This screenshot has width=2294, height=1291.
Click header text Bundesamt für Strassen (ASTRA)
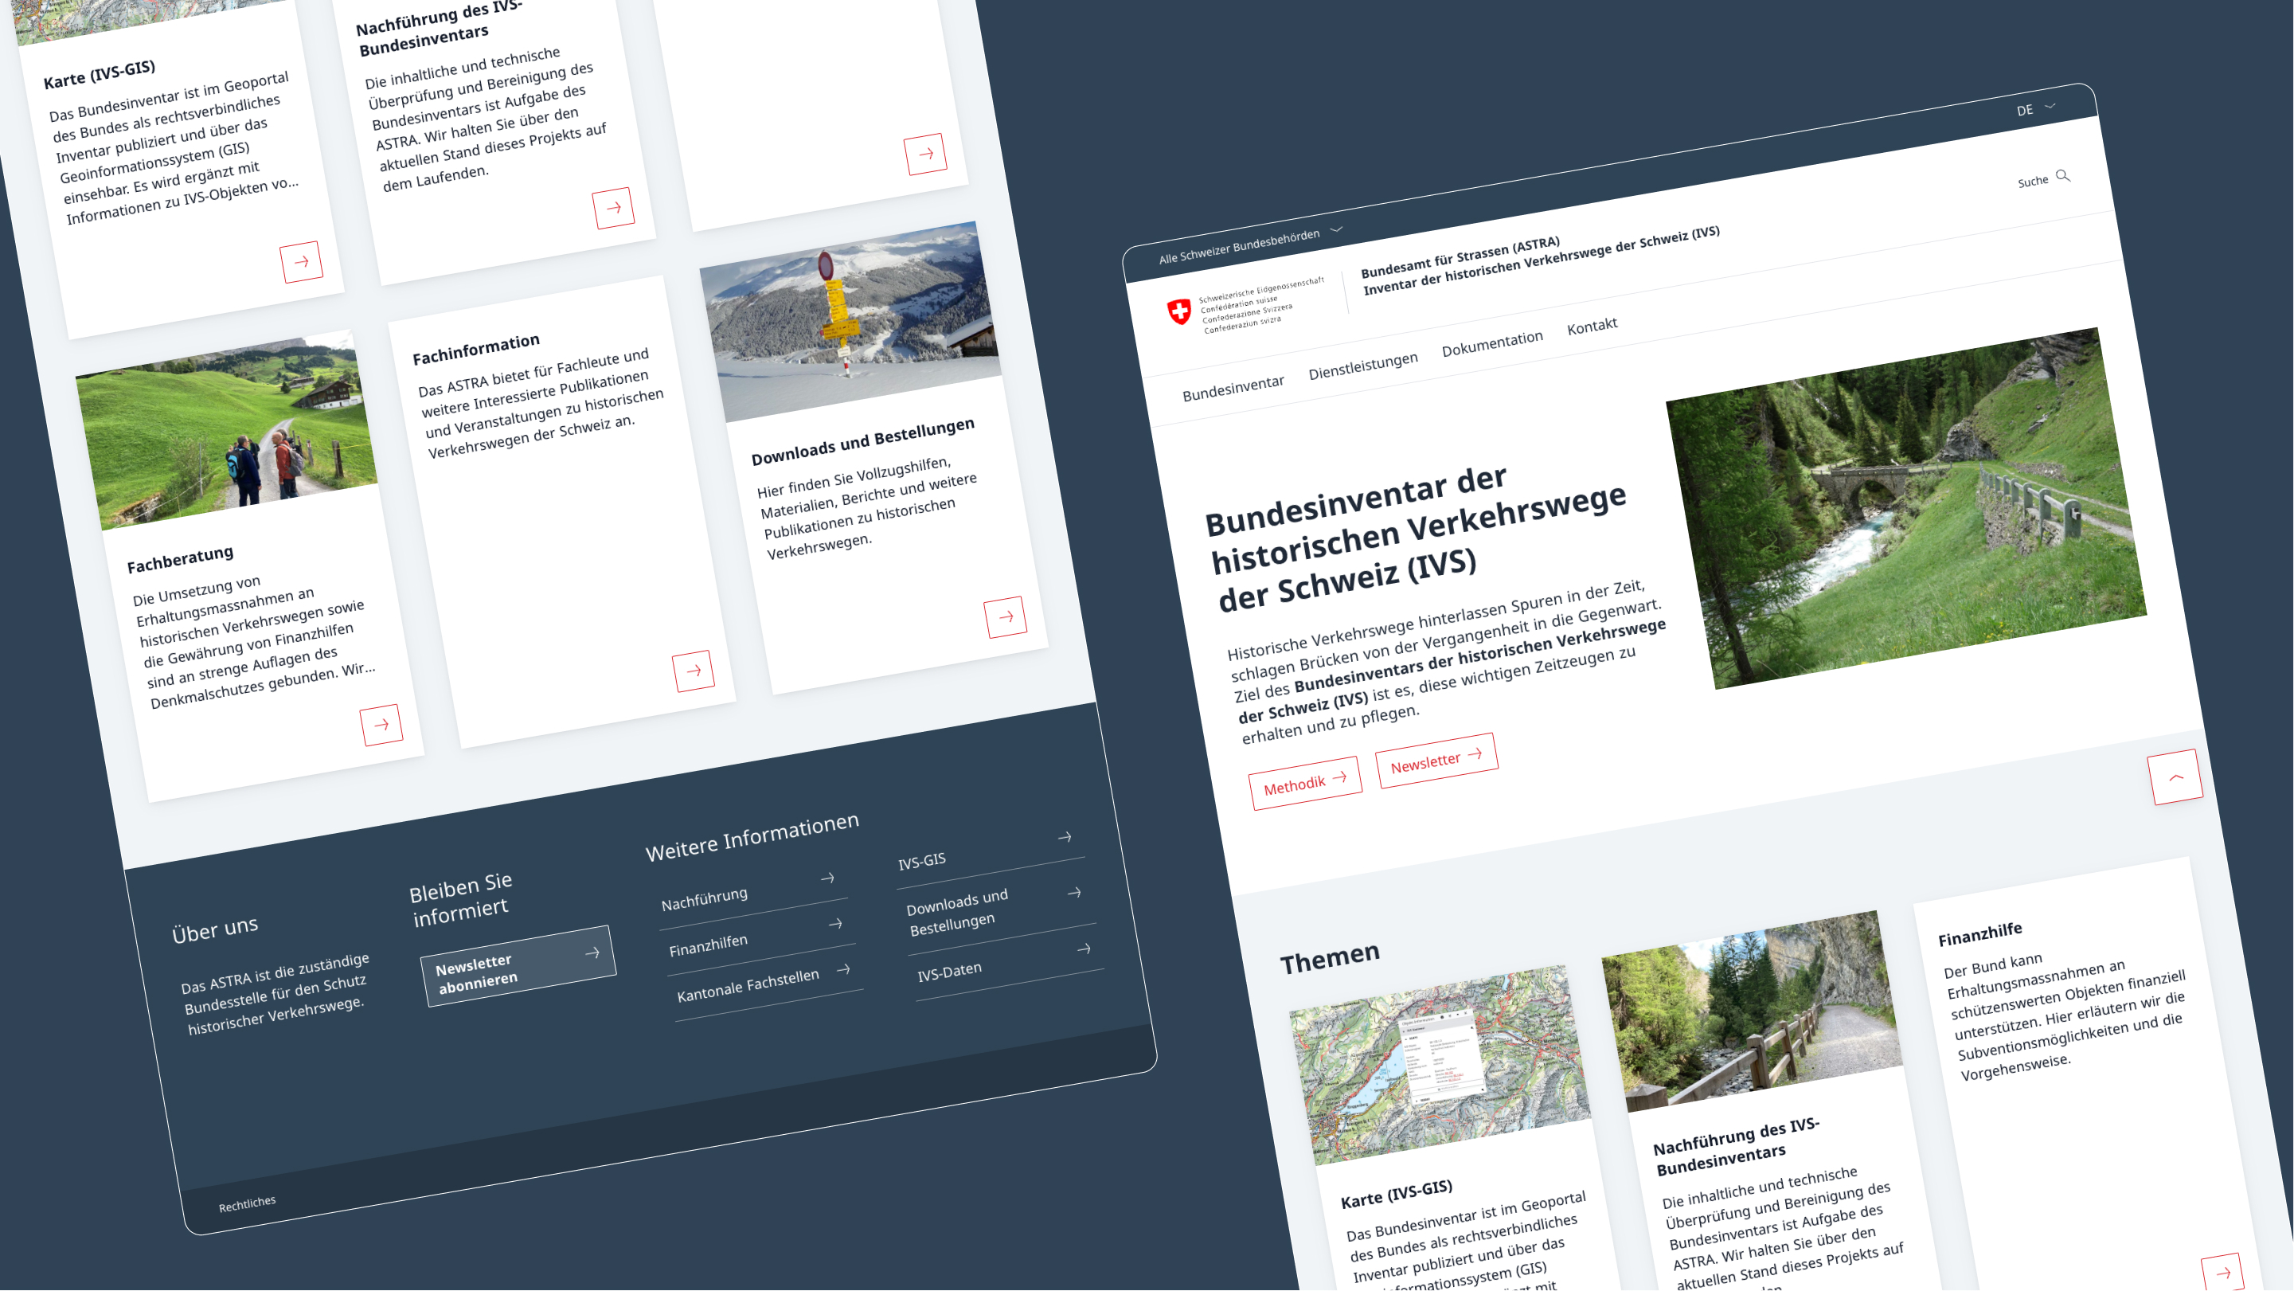pos(1460,256)
